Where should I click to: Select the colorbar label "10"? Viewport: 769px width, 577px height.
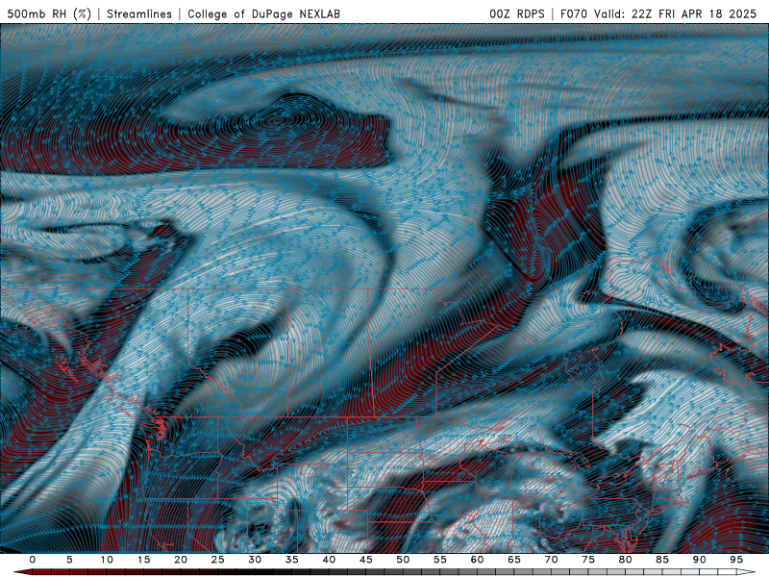coord(107,560)
